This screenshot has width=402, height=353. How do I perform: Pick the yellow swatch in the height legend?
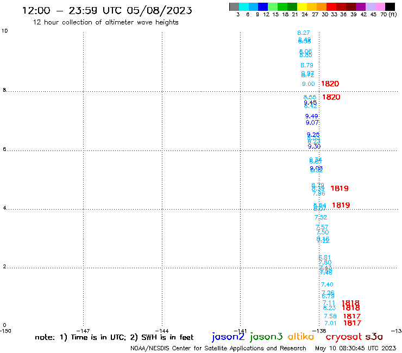point(302,7)
